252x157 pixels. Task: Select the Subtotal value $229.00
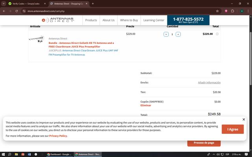tap(216, 73)
